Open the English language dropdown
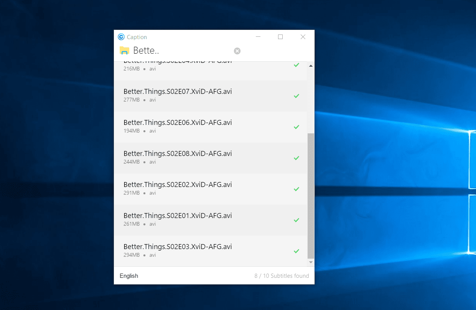 129,276
